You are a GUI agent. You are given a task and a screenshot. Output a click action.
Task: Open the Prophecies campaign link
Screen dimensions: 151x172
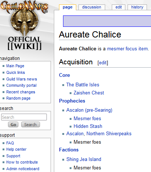tap(72, 101)
